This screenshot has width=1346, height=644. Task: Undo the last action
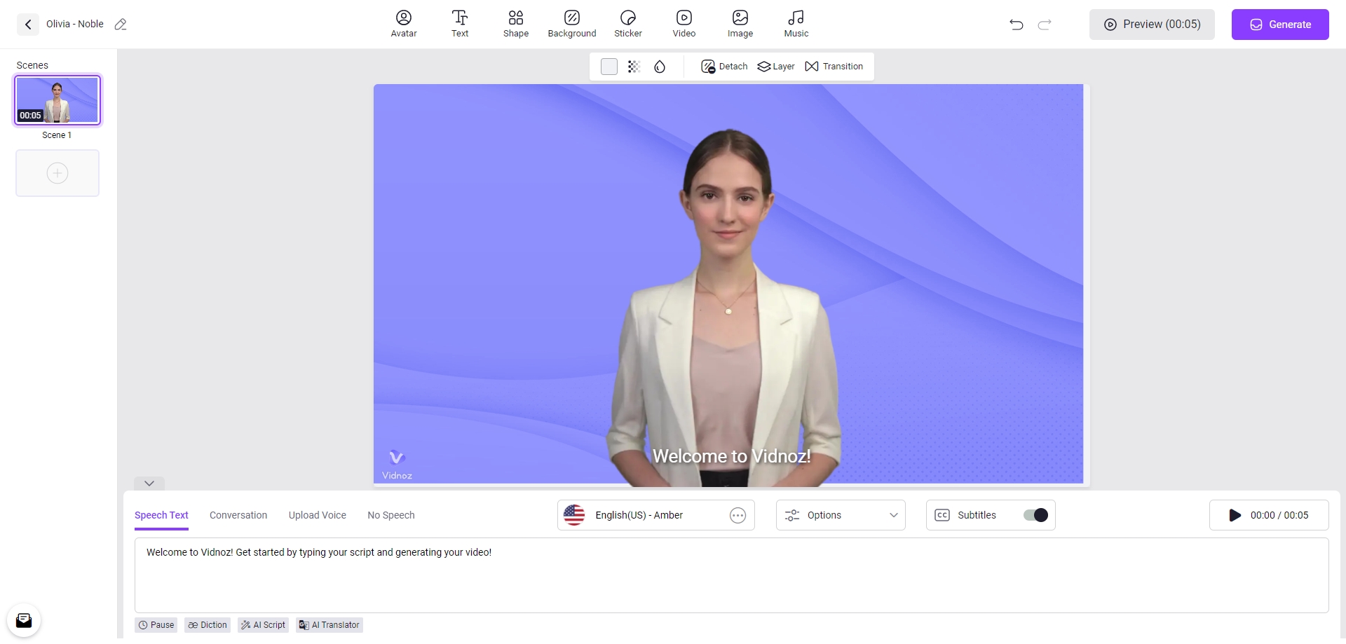click(x=1017, y=25)
